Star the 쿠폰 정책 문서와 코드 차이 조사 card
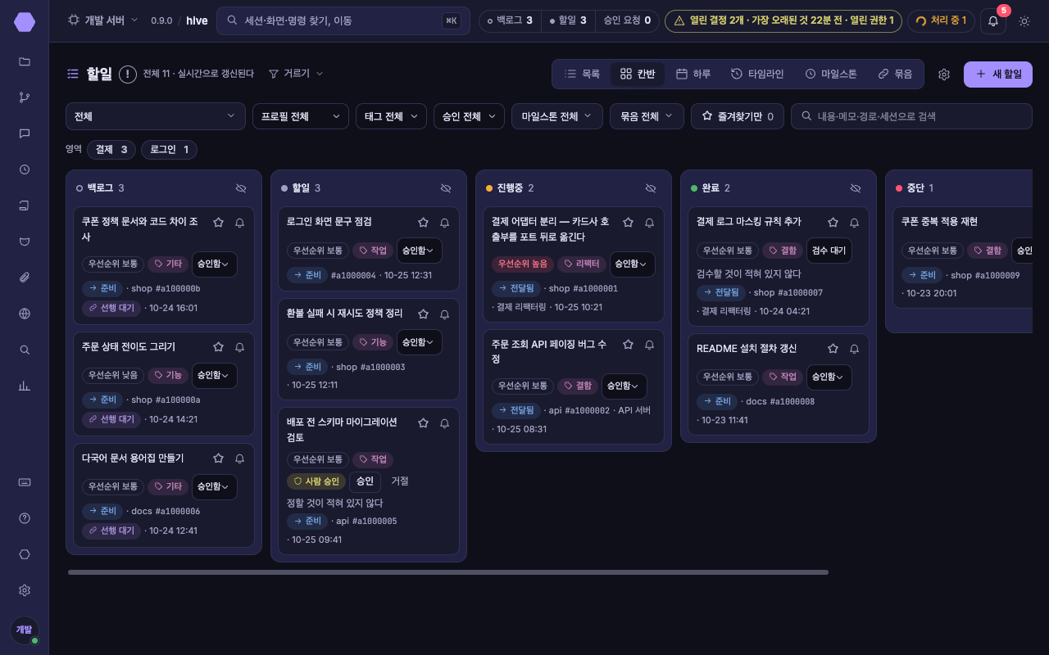This screenshot has height=655, width=1049. (218, 222)
